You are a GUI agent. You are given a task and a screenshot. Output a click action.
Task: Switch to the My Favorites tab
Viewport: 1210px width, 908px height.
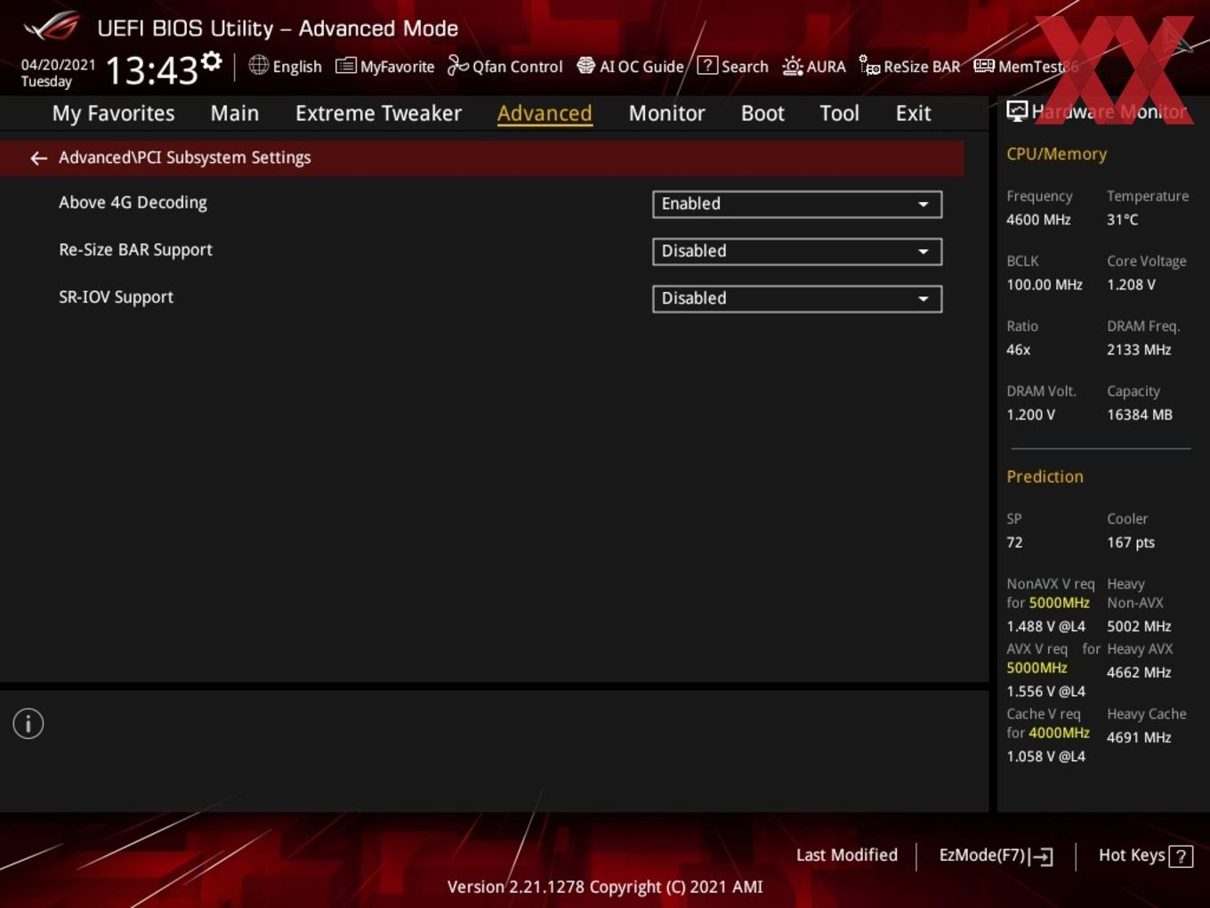(x=113, y=113)
